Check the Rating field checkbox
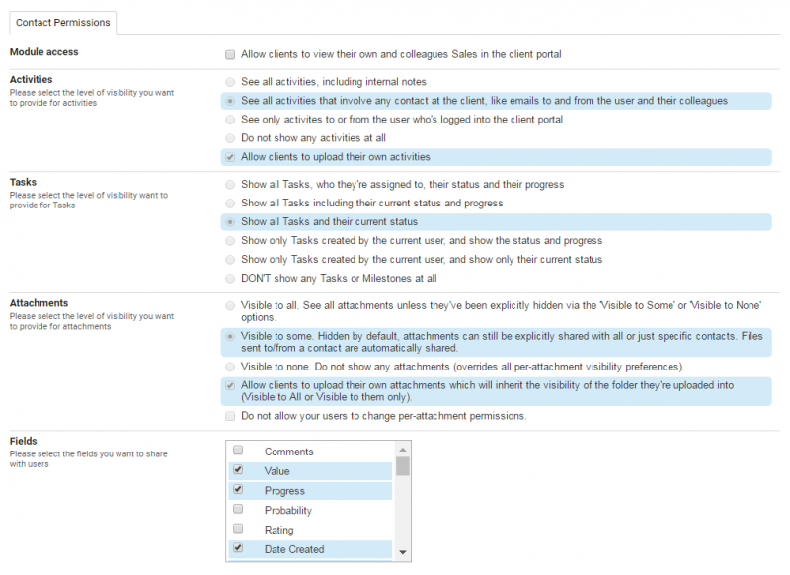790x575 pixels. tap(238, 530)
